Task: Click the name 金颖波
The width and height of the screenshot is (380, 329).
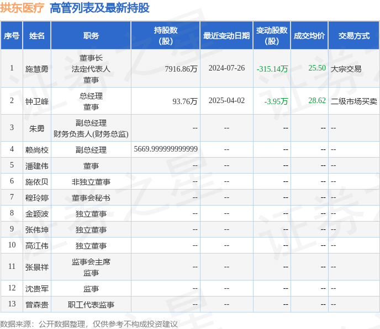Action: point(37,214)
